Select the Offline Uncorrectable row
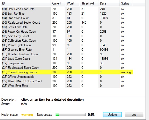Screen dimensions: 149x120 click(67, 77)
